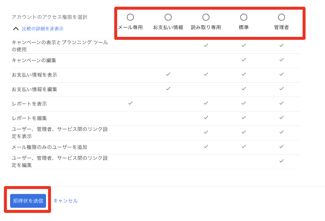This screenshot has width=325, height=221.
Task: Click 標準 checkmark in レポートを表示 row
Action: click(244, 103)
